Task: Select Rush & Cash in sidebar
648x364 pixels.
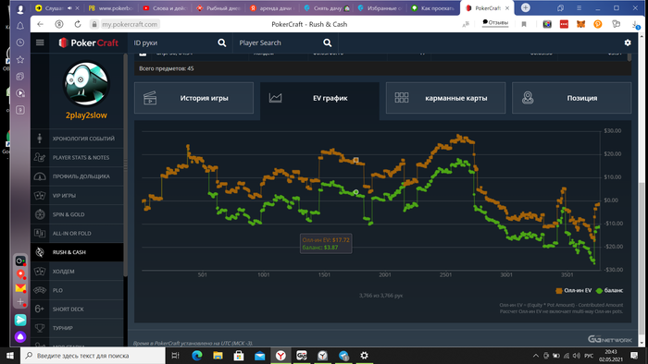Action: 77,252
